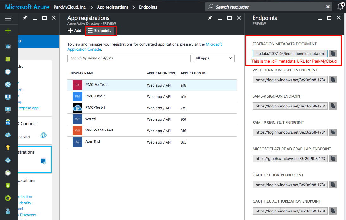The width and height of the screenshot is (346, 220).
Task: Click the WR avatar for WRE-SAML-Test
Action: tap(78, 131)
